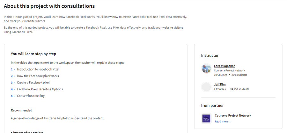Screen dimensions: 287x133
Task: Open Jeff Kim instructor link
Action: (x=220, y=84)
